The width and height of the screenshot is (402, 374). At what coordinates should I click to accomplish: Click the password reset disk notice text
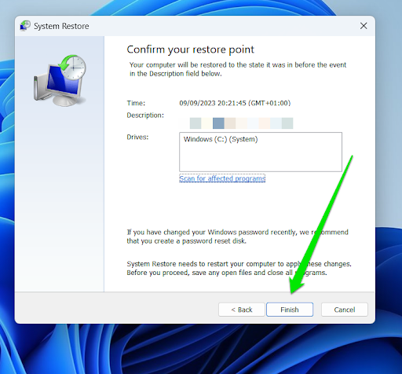point(237,236)
